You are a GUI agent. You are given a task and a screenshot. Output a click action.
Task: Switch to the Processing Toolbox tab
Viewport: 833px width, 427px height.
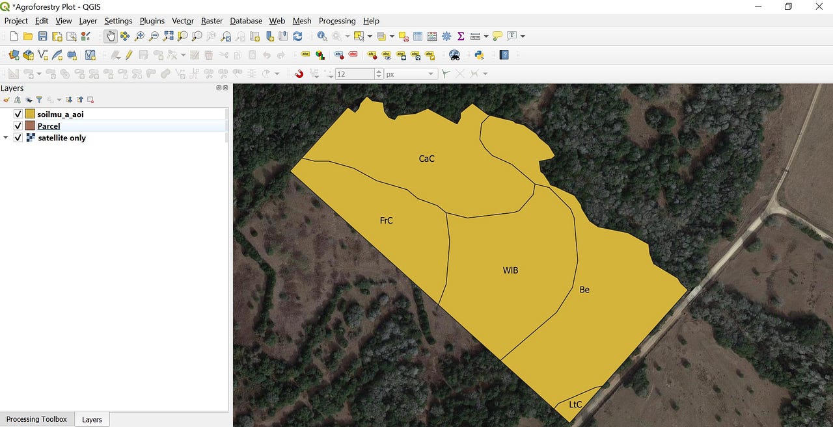tap(37, 419)
